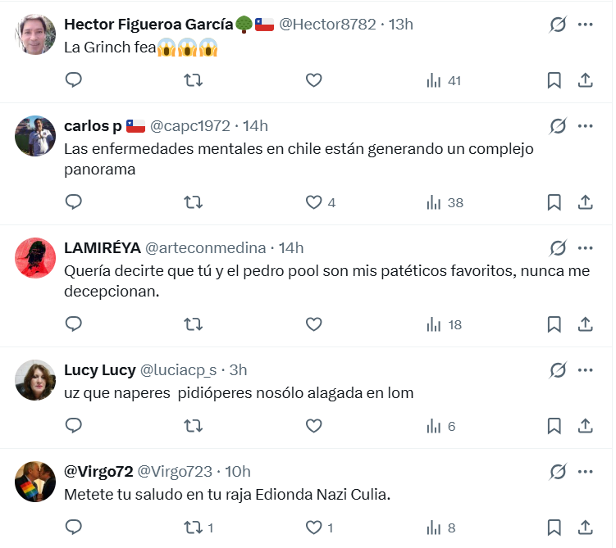616x548 pixels.
Task: Open more options on Lucy Lucy's tweet
Action: (585, 370)
